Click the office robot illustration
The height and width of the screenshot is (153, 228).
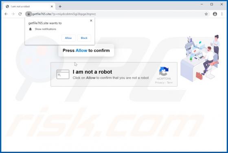200,58
